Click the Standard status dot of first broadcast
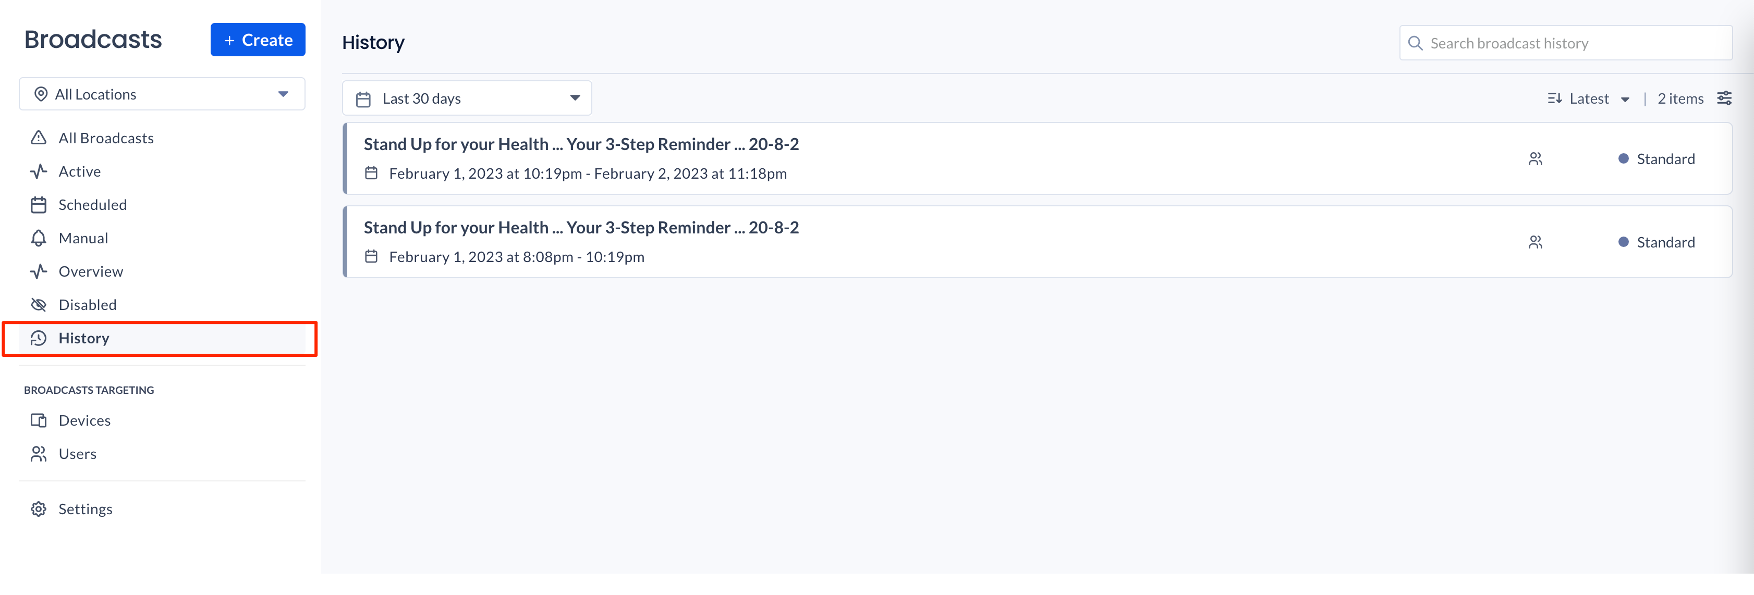Viewport: 1754px width, 595px height. coord(1623,158)
